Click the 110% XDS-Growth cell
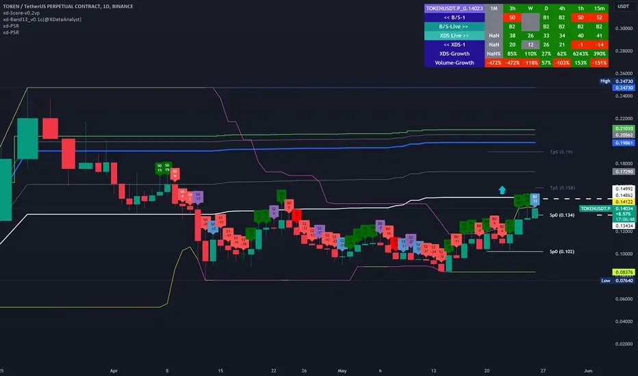Viewport: 638px width, 376px height. [x=531, y=53]
